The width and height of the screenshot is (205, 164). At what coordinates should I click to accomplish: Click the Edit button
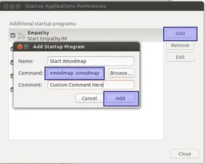[x=180, y=57]
